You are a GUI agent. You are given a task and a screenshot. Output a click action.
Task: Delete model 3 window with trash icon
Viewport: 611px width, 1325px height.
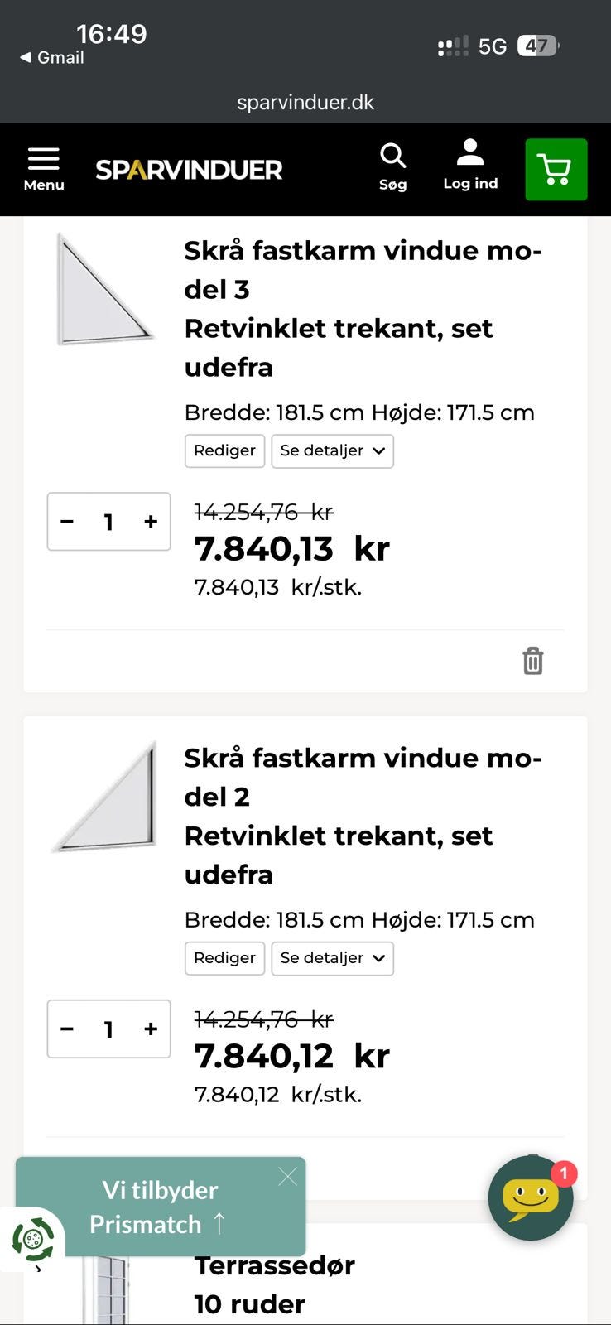point(532,660)
